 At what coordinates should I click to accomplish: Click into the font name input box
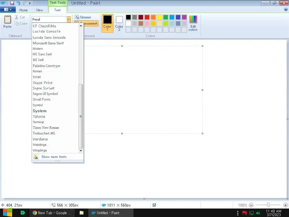(x=49, y=19)
